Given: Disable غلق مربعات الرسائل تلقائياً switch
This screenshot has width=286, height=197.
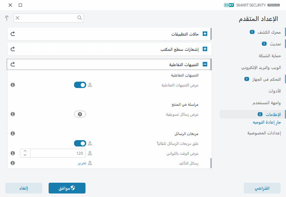Looking at the screenshot, I should [x=80, y=144].
